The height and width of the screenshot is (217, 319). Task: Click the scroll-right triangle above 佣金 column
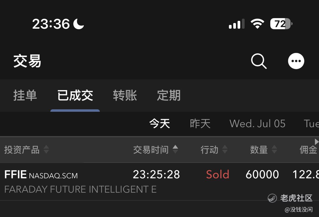click(x=317, y=142)
